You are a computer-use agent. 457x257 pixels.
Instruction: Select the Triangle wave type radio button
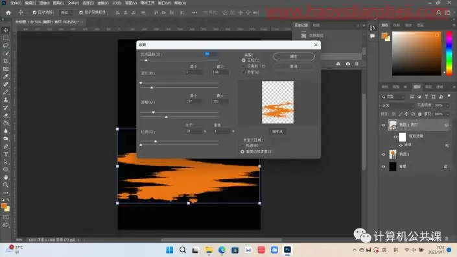point(244,66)
